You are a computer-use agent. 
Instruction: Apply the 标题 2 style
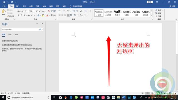(x=127, y=13)
